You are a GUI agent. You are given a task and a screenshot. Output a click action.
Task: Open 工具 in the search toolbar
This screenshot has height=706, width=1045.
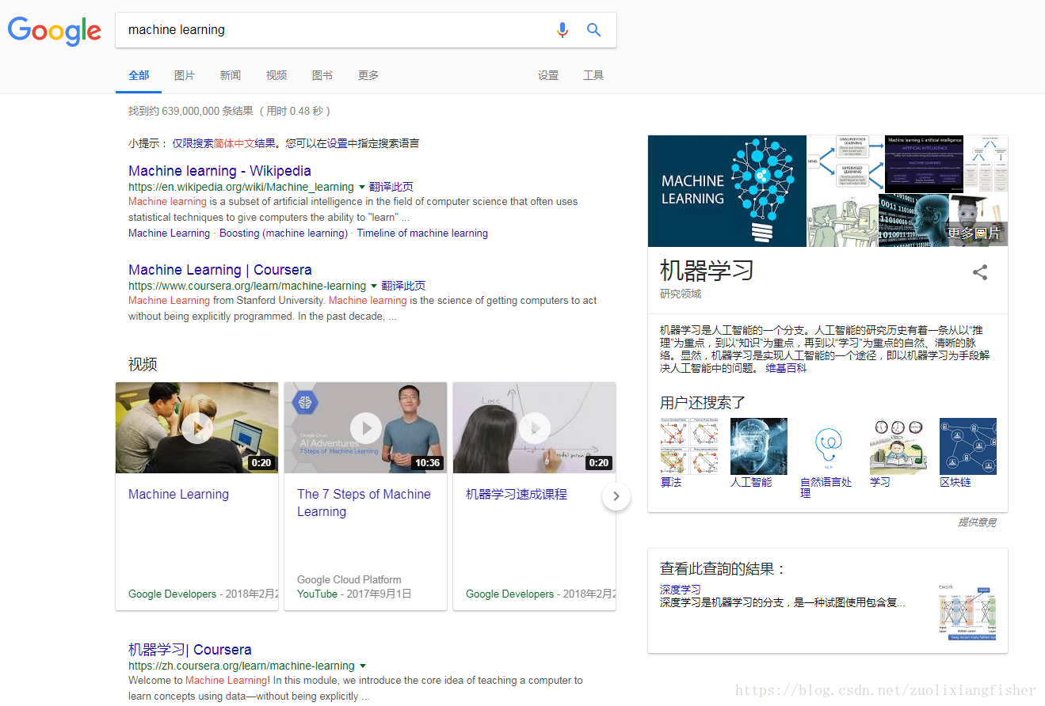tap(593, 75)
